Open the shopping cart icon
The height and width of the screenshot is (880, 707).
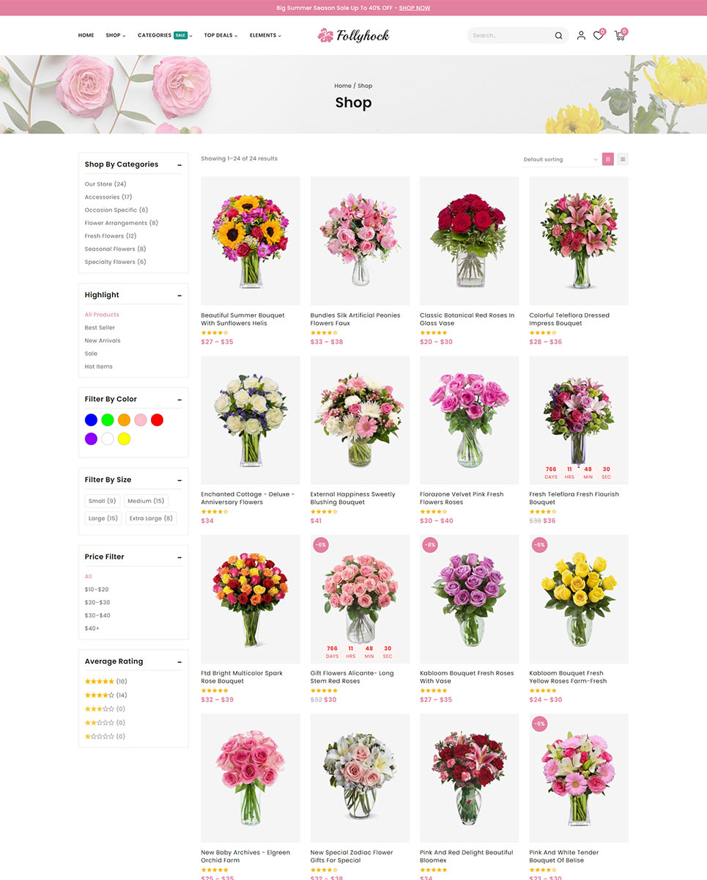tap(620, 35)
